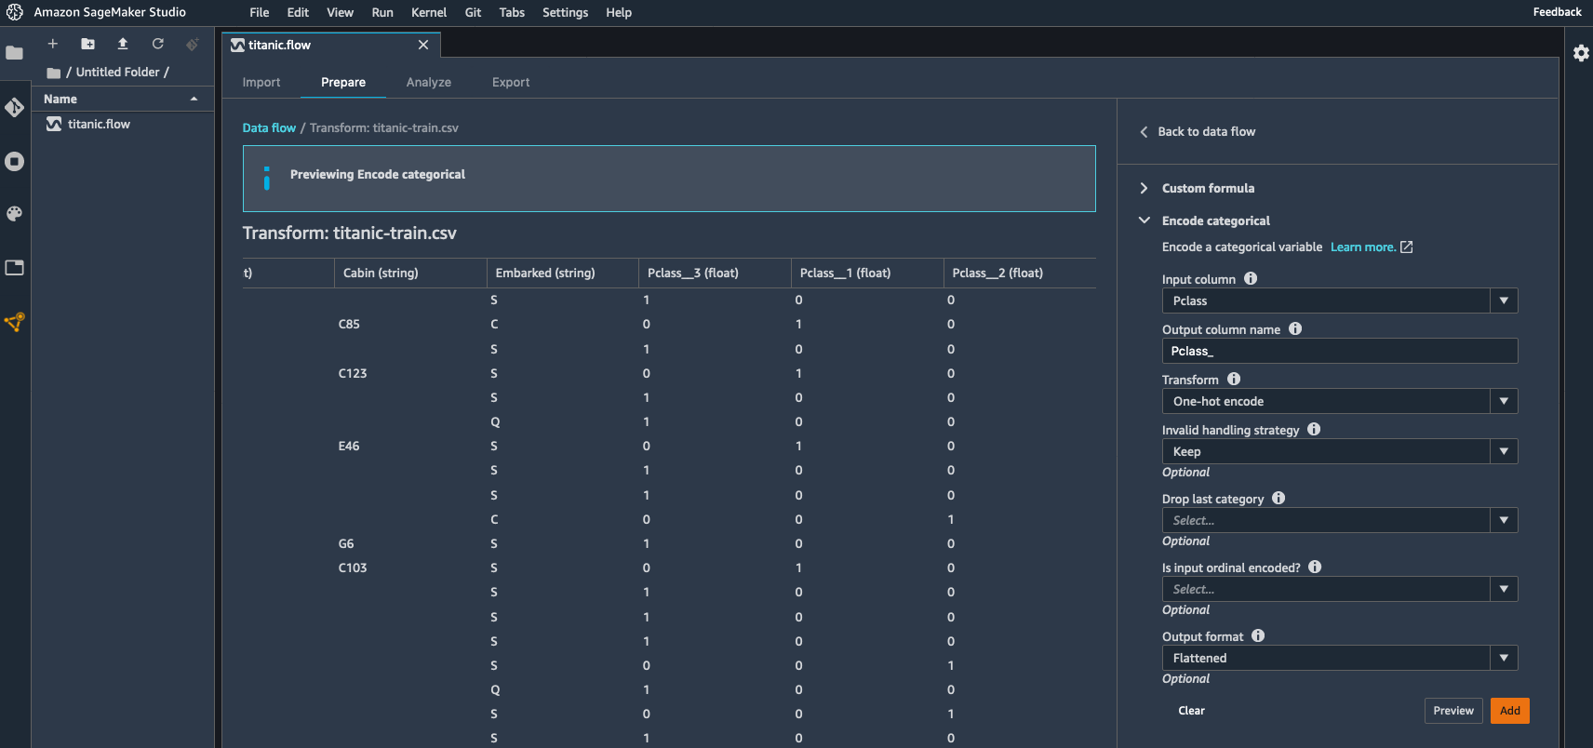Click the Output column name text field
Image resolution: width=1593 pixels, height=748 pixels.
1338,351
